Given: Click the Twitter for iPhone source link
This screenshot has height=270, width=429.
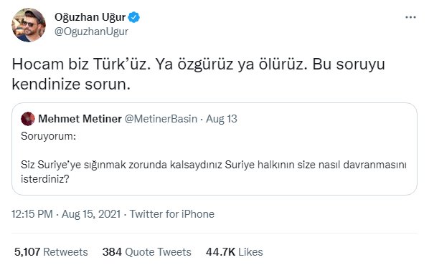Looking at the screenshot, I should [x=172, y=214].
